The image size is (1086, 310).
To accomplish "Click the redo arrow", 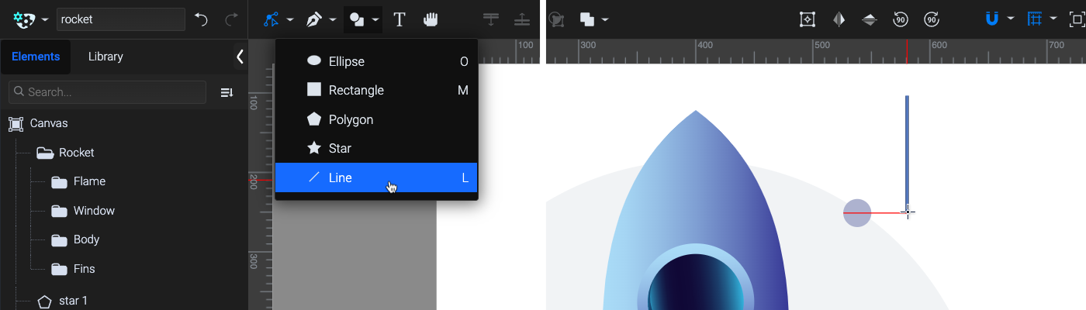I will 231,19.
